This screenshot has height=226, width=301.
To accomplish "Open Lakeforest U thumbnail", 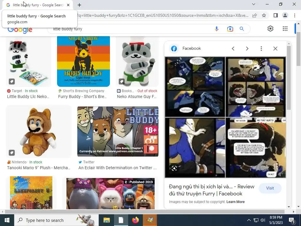I will pos(31,193).
